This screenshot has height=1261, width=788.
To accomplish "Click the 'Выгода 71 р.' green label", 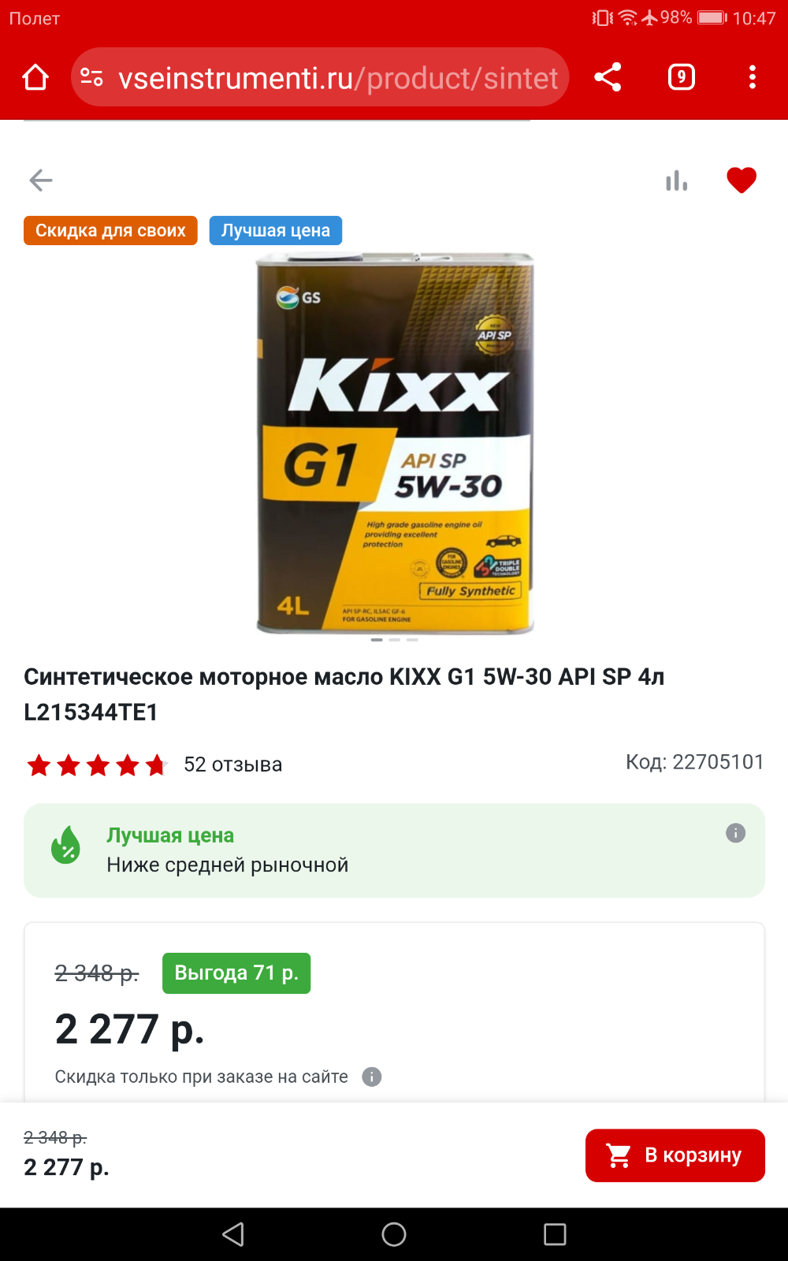I will tap(236, 973).
